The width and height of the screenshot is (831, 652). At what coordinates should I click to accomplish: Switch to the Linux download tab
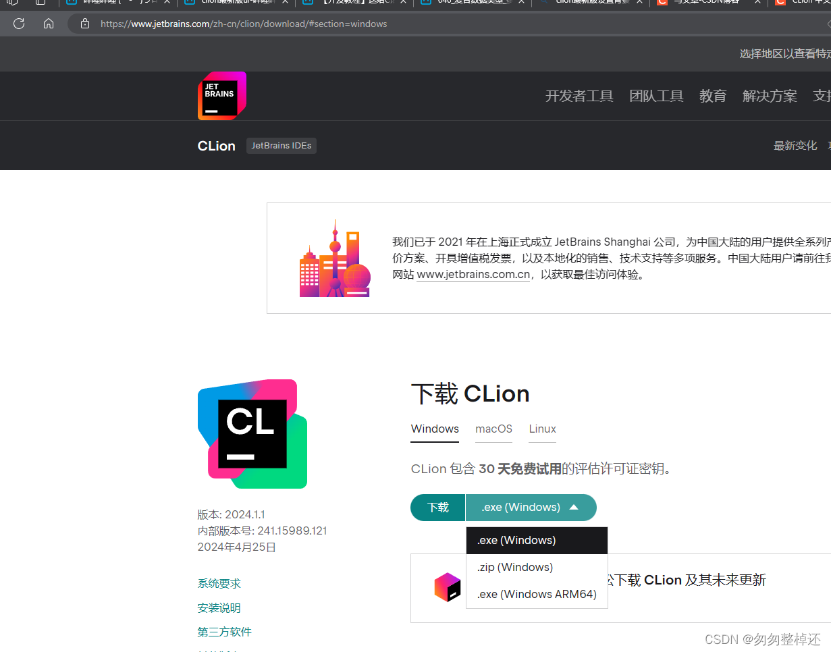pyautogui.click(x=542, y=429)
